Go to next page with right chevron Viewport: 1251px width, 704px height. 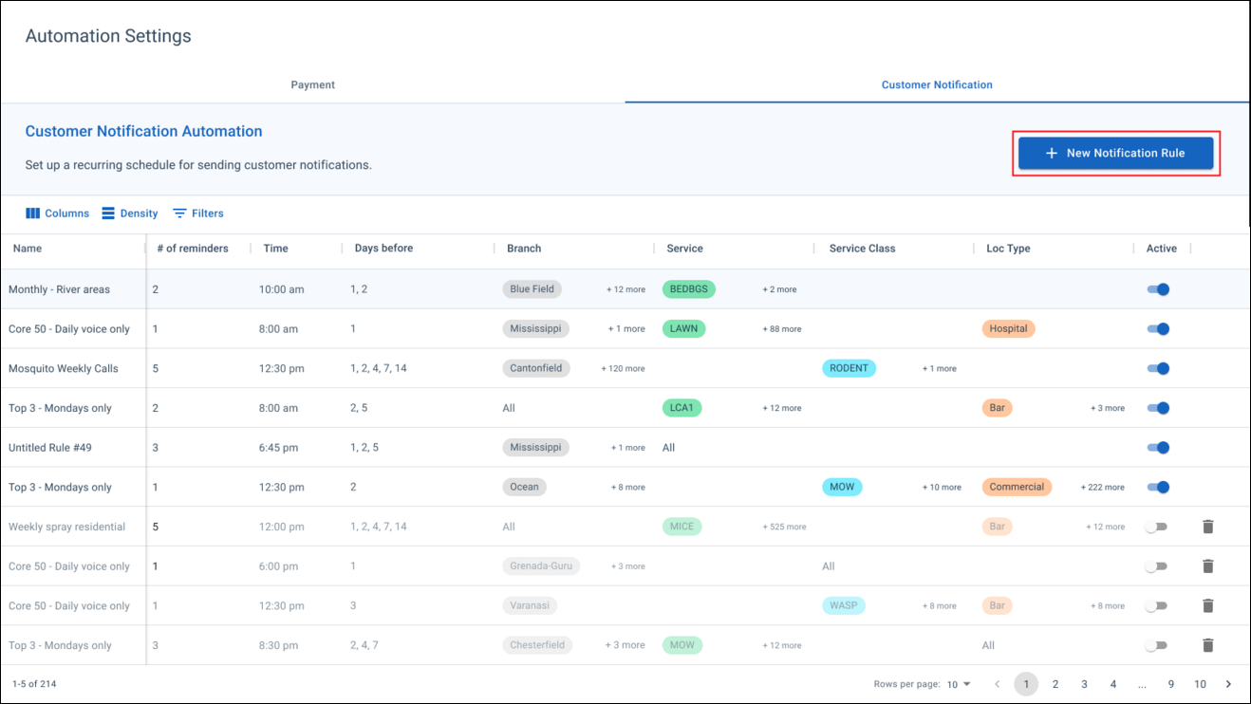[x=1228, y=683]
